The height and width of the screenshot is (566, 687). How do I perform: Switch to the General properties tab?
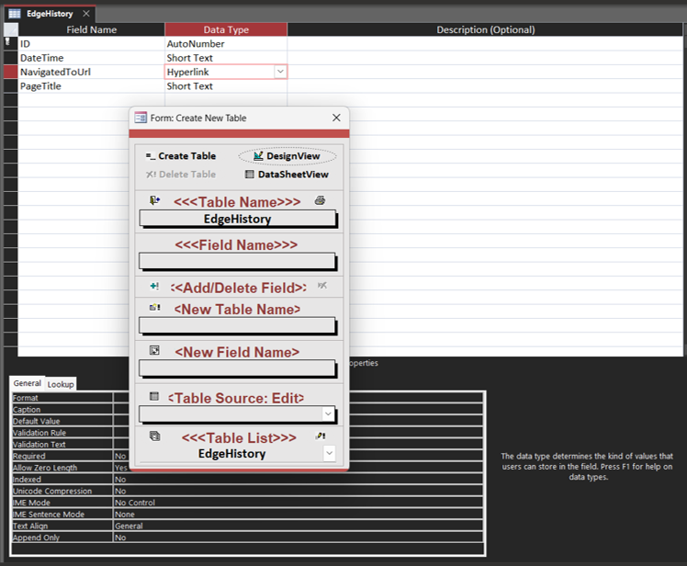pyautogui.click(x=28, y=383)
